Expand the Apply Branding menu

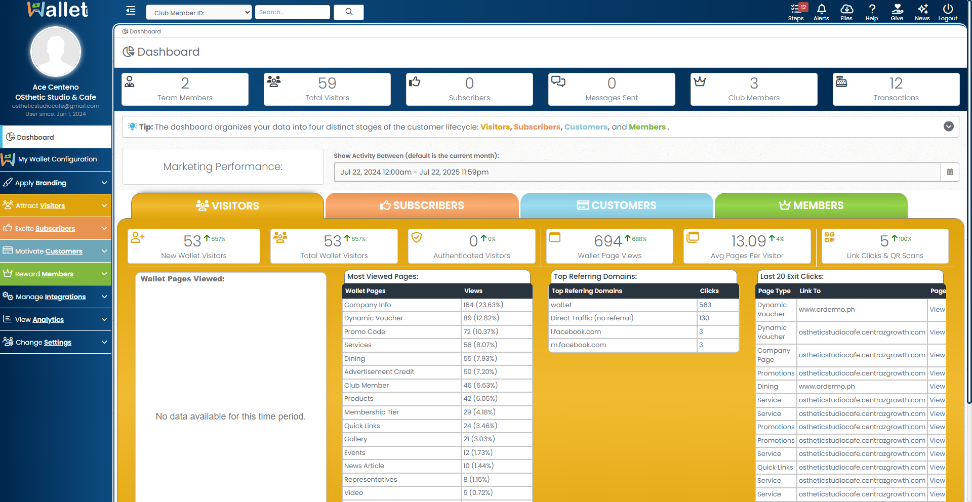(x=56, y=183)
